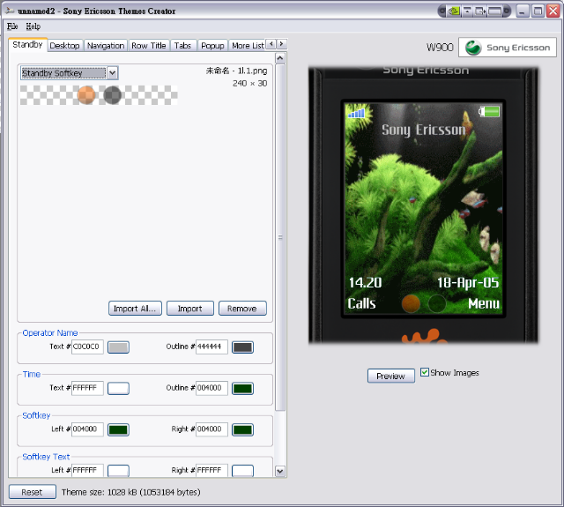Click Time Outline hex field 004000
The height and width of the screenshot is (507, 564).
tap(211, 388)
